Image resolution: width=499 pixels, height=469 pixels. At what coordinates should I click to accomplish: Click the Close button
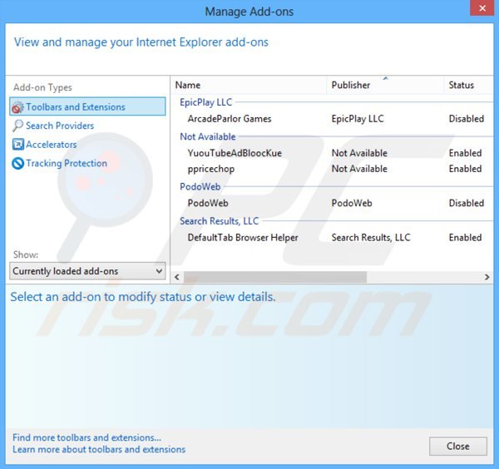coord(458,446)
